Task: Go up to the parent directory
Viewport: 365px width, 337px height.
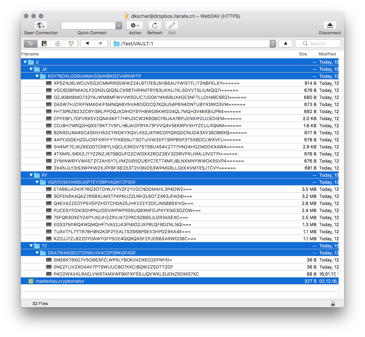Action: [x=285, y=44]
